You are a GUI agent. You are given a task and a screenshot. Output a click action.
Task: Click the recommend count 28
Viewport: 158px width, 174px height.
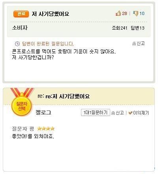click(x=124, y=13)
